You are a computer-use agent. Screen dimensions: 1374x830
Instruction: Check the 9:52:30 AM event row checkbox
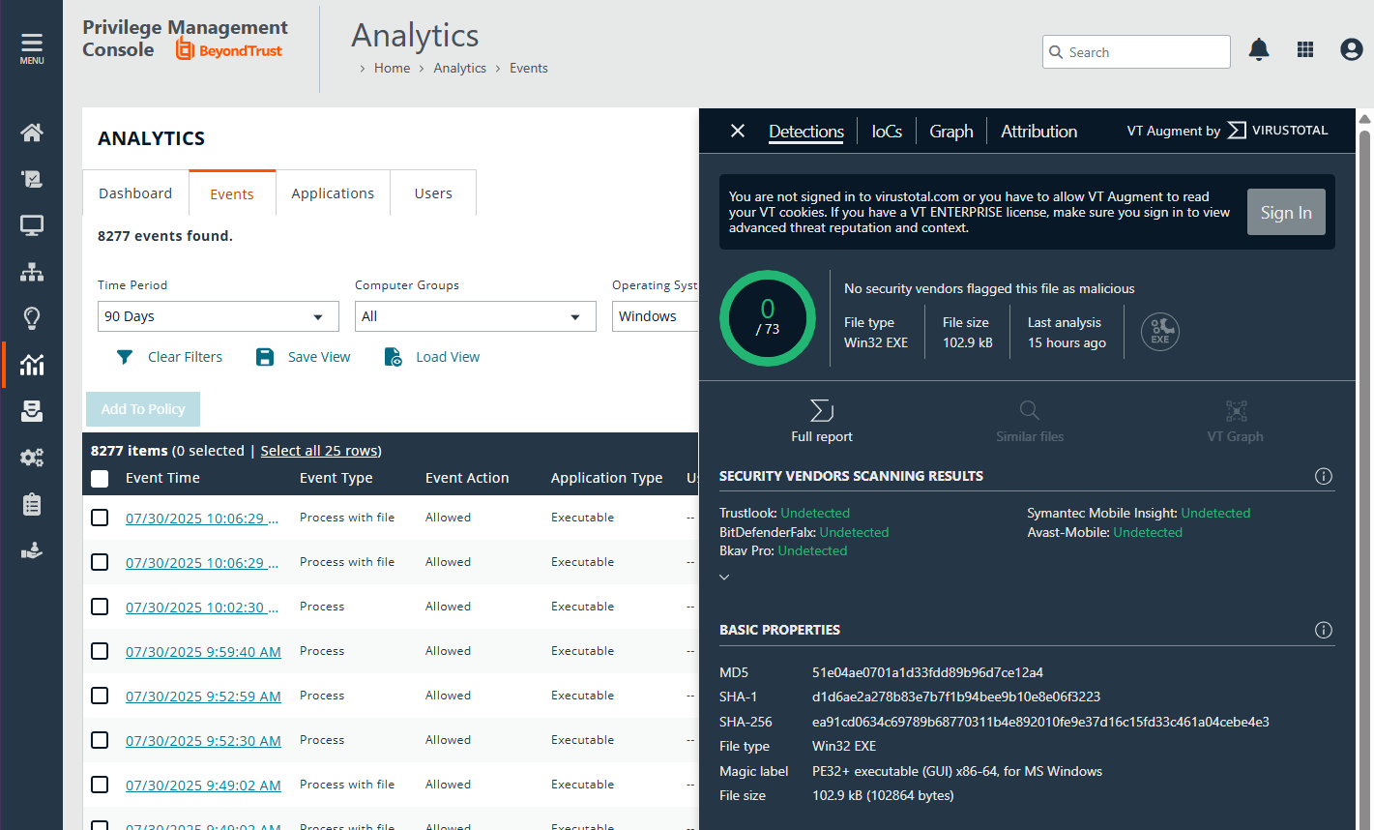tap(100, 740)
